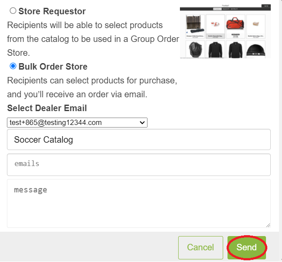The image size is (282, 262).
Task: Click the dark Cart button in the preview header
Action: [x=266, y=6]
